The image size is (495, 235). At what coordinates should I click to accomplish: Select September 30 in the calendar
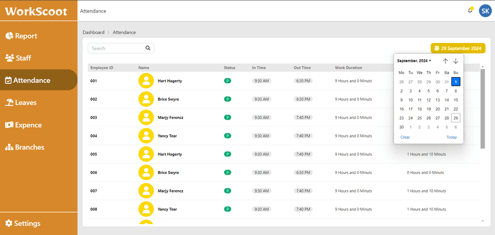pyautogui.click(x=401, y=127)
